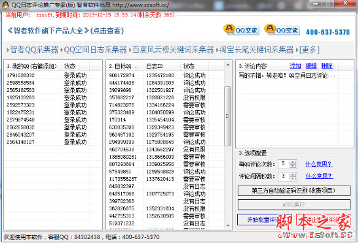This screenshot has height=243, width=359.
Task: Click 什么意思? beside 评论间隔秒数
Action: 320,176
